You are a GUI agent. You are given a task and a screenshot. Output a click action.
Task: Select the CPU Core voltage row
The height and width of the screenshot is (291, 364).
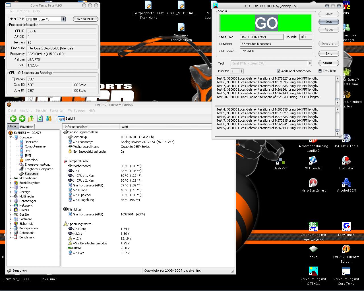click(99, 229)
